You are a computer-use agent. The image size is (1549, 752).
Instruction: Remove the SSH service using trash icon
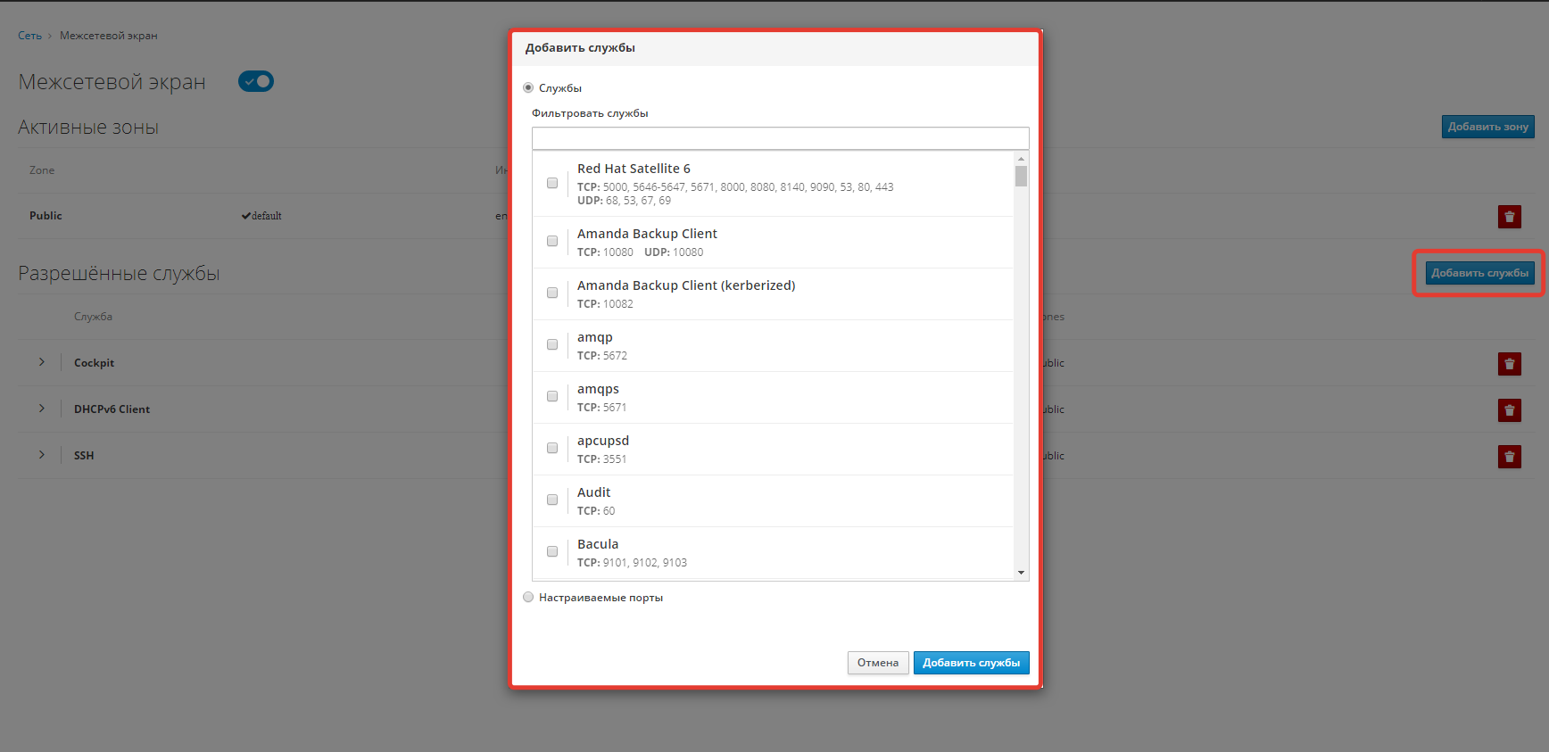click(1509, 457)
